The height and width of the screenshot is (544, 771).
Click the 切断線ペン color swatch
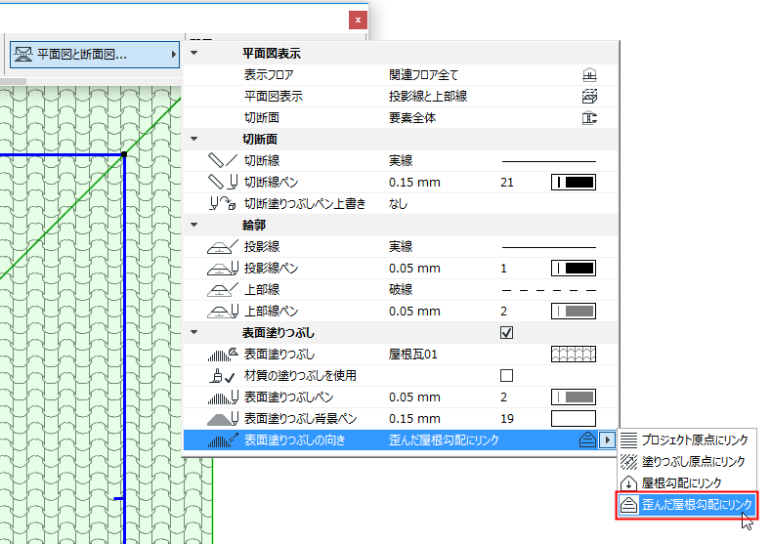point(574,183)
